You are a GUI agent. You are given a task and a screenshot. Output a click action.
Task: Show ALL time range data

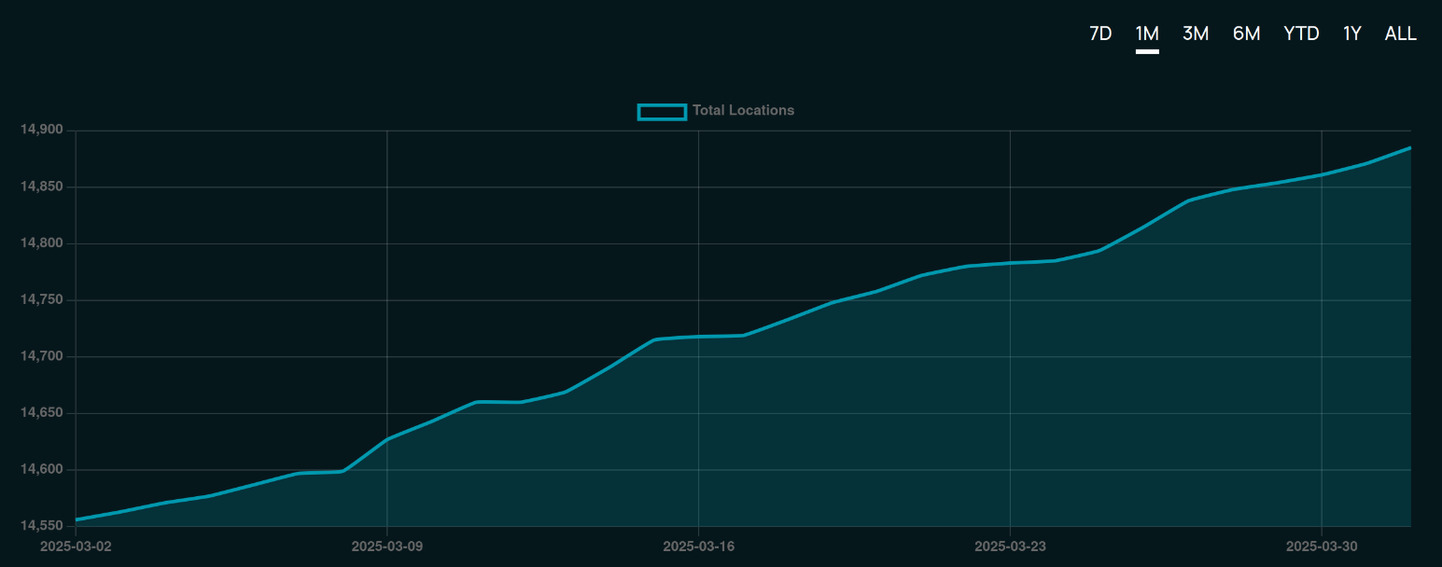(x=1401, y=34)
